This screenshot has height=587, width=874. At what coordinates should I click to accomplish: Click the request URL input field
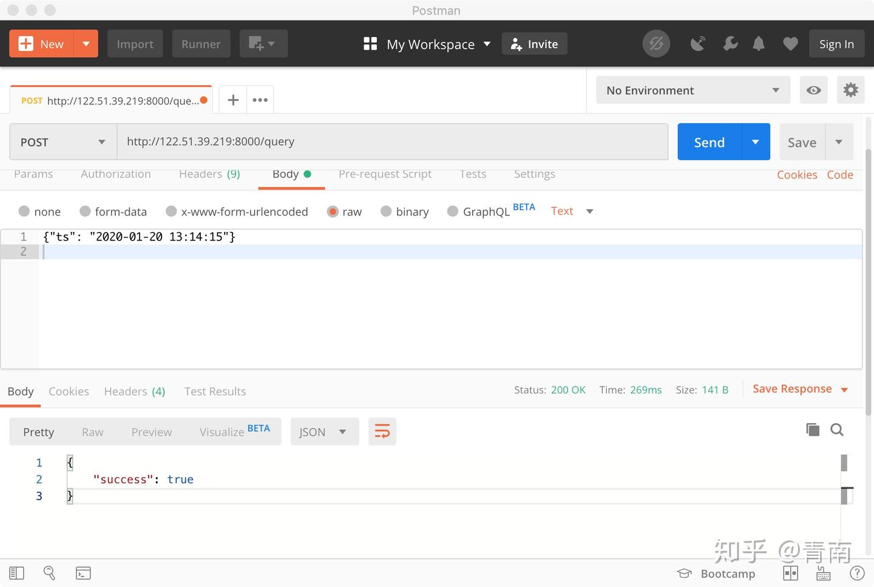393,141
